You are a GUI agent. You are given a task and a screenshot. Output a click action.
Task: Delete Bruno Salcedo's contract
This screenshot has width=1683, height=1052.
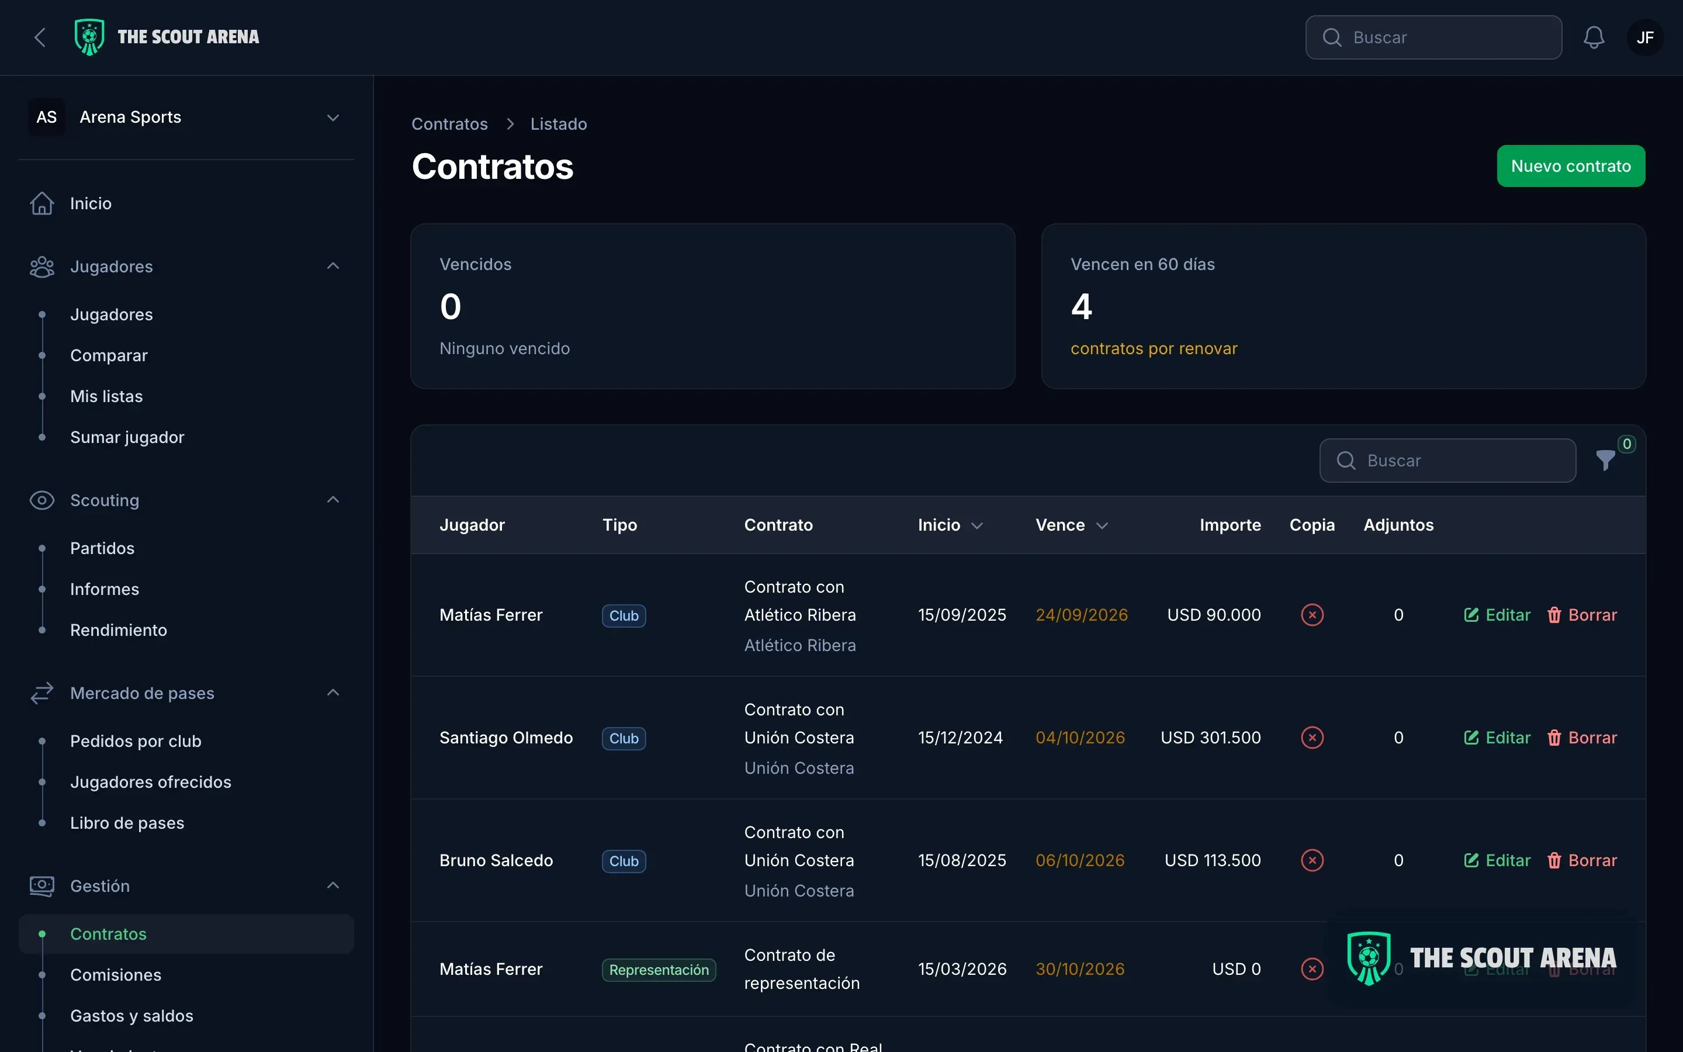point(1581,860)
